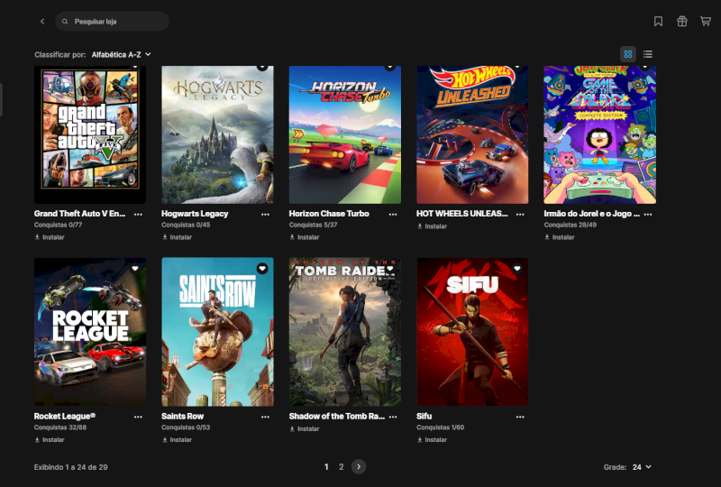Go to page 2
This screenshot has width=721, height=487.
342,467
